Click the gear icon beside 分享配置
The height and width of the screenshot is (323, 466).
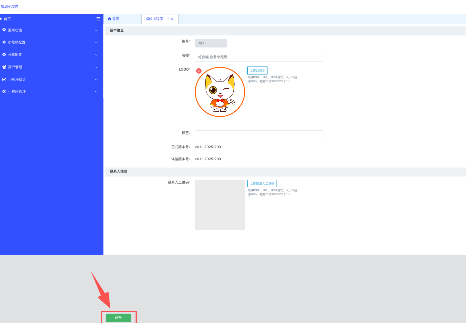tap(4, 55)
